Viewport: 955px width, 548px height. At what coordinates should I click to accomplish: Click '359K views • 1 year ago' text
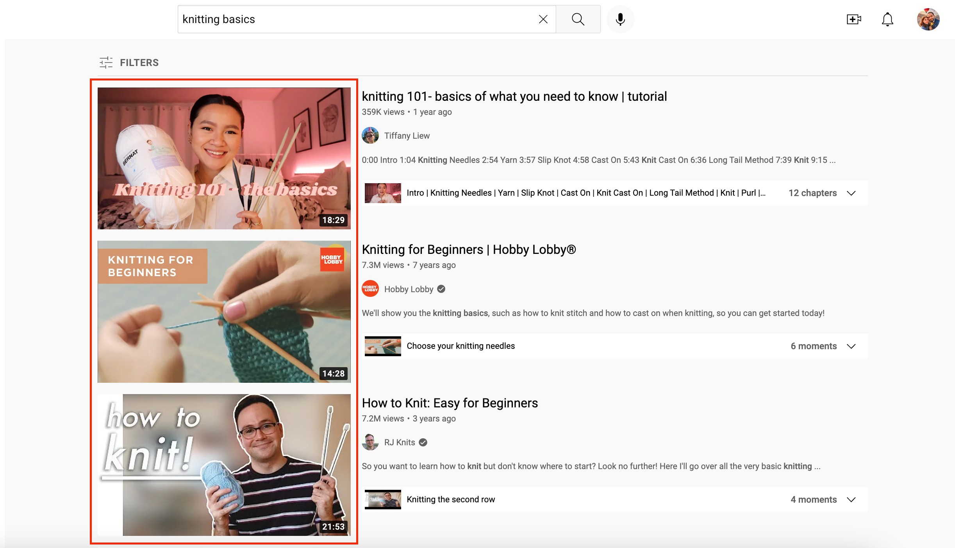pyautogui.click(x=407, y=112)
